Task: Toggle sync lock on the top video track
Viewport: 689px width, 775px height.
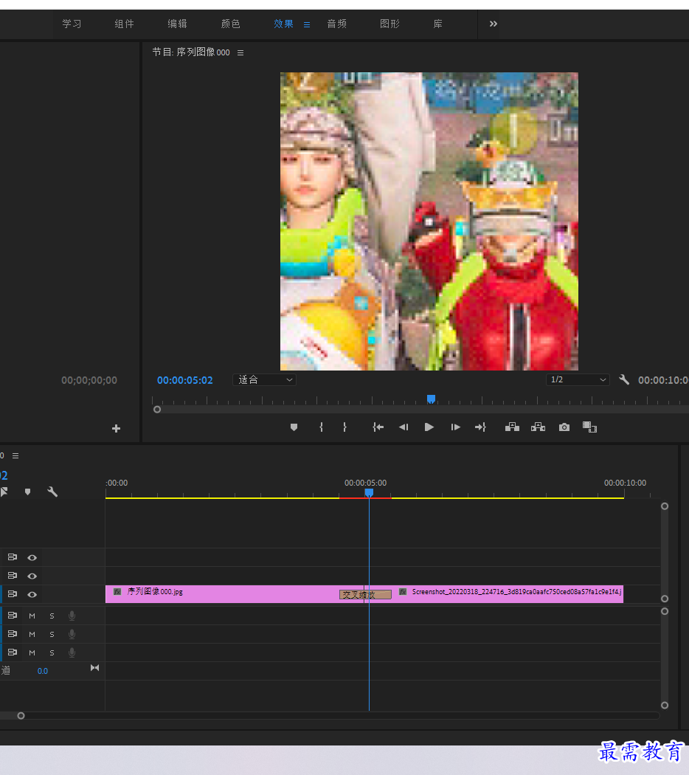Action: (x=13, y=557)
